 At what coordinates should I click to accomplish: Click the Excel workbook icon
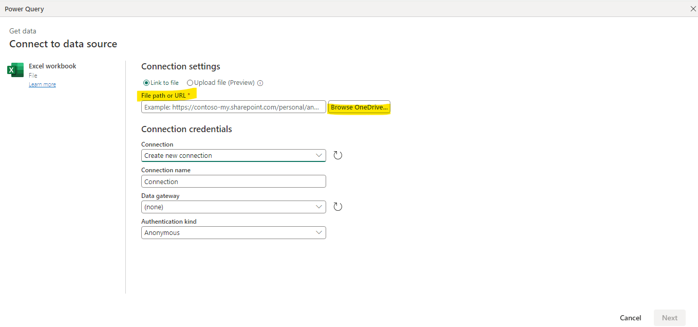click(15, 69)
